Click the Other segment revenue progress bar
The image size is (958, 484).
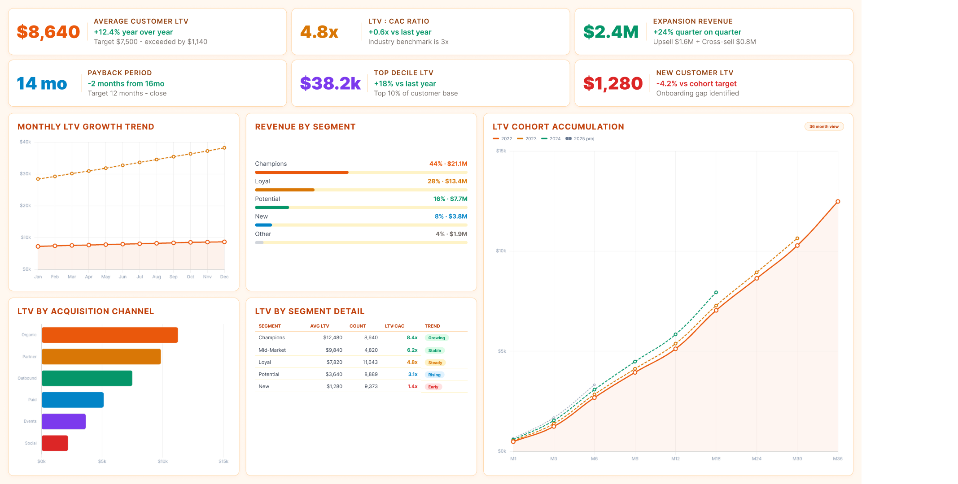pos(361,242)
